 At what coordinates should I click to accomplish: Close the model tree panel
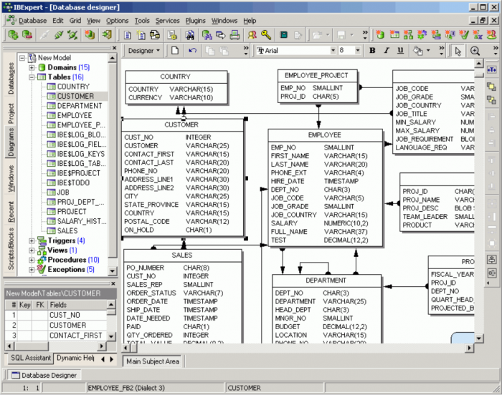point(114,48)
